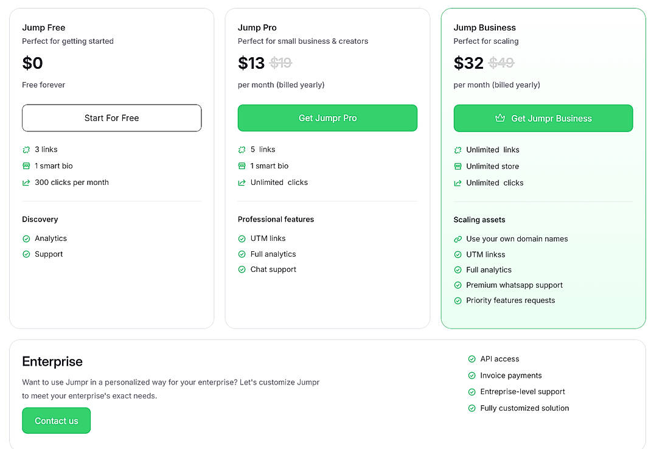Click the Unlimited clicks icon under Jump Pro

[x=242, y=182]
